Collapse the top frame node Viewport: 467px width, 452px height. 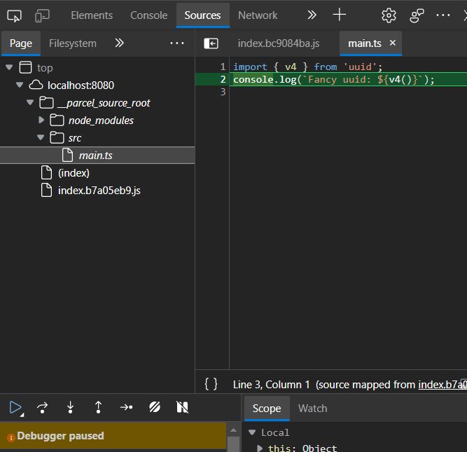click(x=9, y=67)
